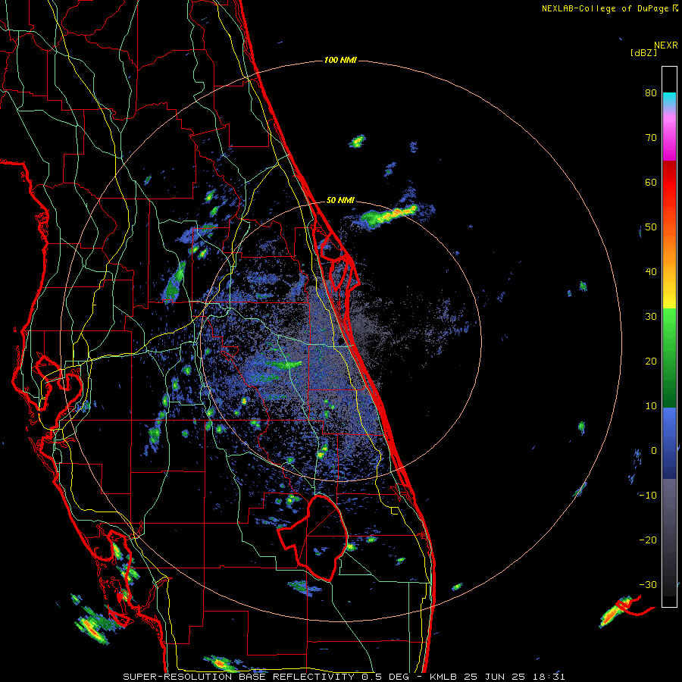Click the 50 value on the dBZ scale
This screenshot has height=682, width=682.
[x=651, y=227]
